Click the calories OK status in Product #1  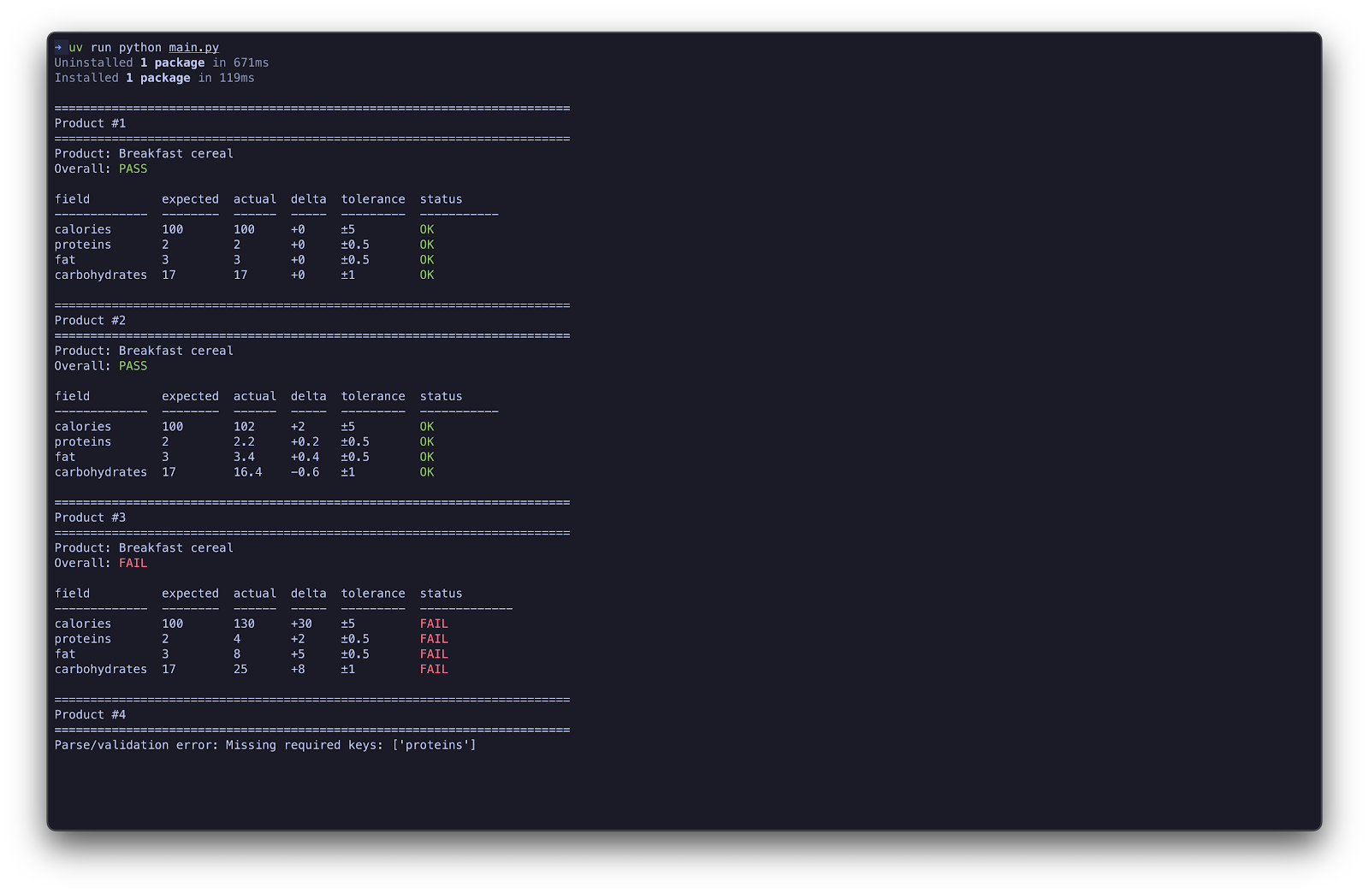tap(426, 230)
